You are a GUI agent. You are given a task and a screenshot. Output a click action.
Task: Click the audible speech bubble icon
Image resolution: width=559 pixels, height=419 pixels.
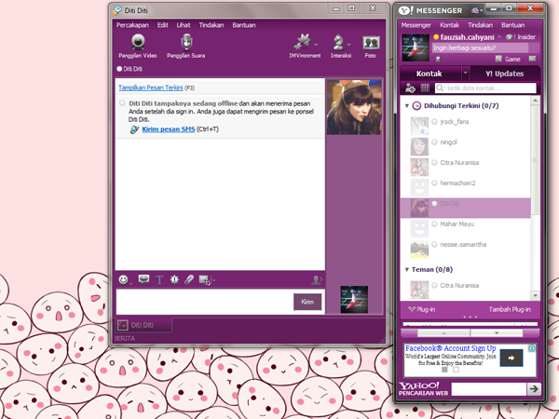143,279
